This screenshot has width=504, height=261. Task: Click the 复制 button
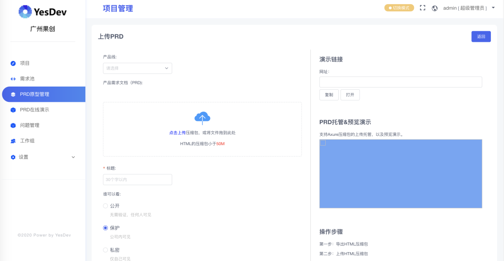click(329, 95)
